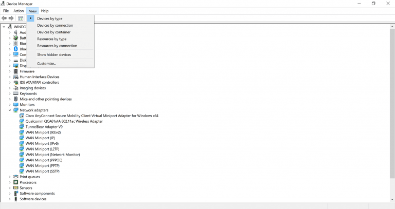395x209 pixels.
Task: Select the Qualcomm QCA61x4A Wireless Adapter icon
Action: 22,121
